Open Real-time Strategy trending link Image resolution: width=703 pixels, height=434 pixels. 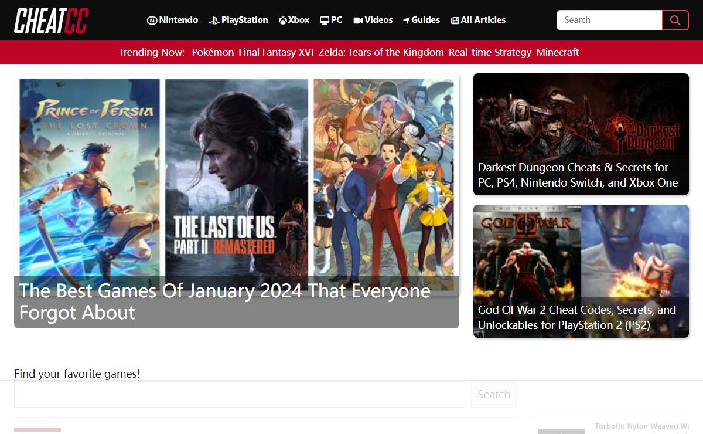pyautogui.click(x=490, y=52)
